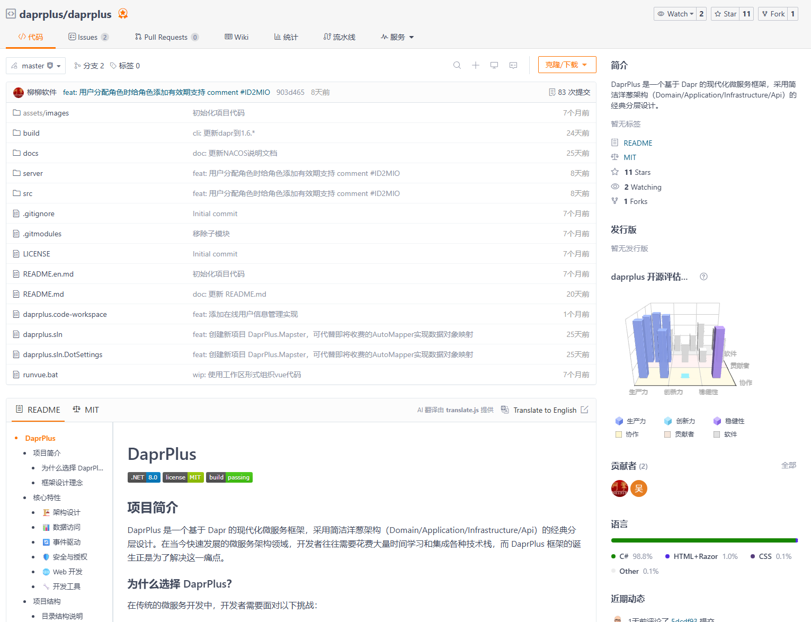The image size is (811, 622).
Task: Open the Watch dropdown arrow
Action: [691, 14]
